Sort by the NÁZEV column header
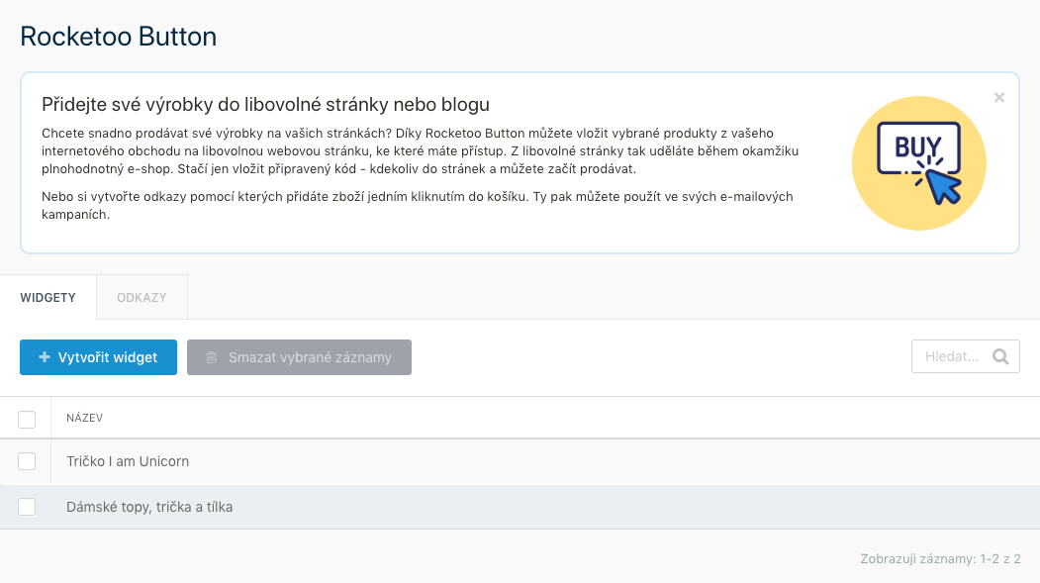Viewport: 1040px width, 583px height. pos(84,418)
